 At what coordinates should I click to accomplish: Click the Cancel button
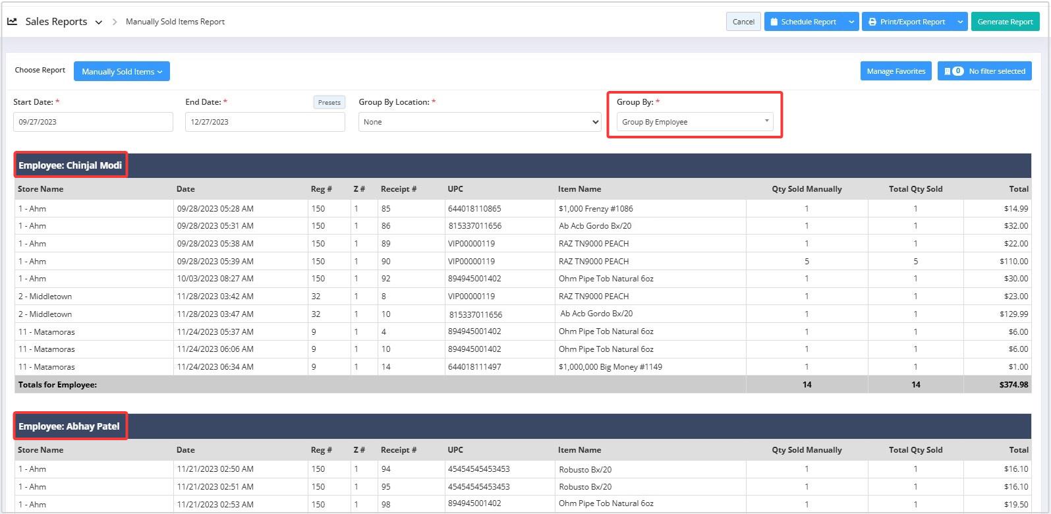coord(743,22)
